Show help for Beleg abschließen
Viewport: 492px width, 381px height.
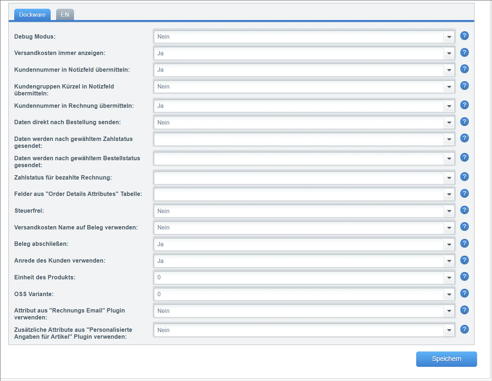coord(464,244)
